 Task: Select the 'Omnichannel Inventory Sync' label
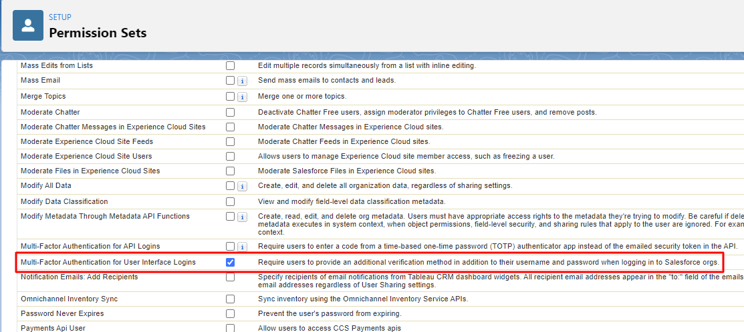[x=70, y=299]
